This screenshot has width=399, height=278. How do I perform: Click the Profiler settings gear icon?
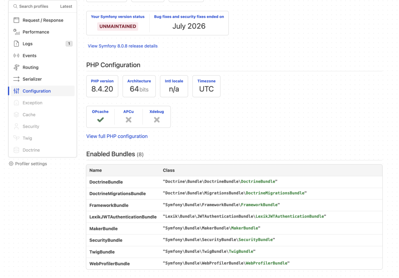point(11,164)
